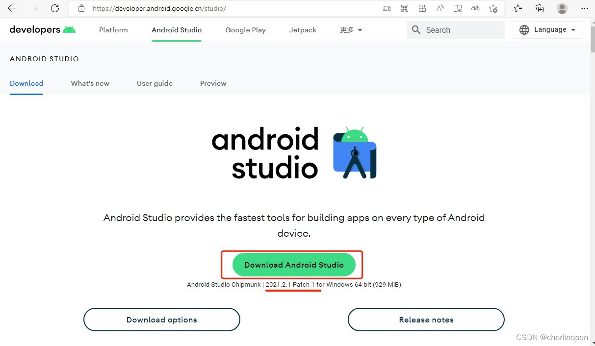The height and width of the screenshot is (346, 595).
Task: Click the send to devices icon
Action: pyautogui.click(x=387, y=8)
